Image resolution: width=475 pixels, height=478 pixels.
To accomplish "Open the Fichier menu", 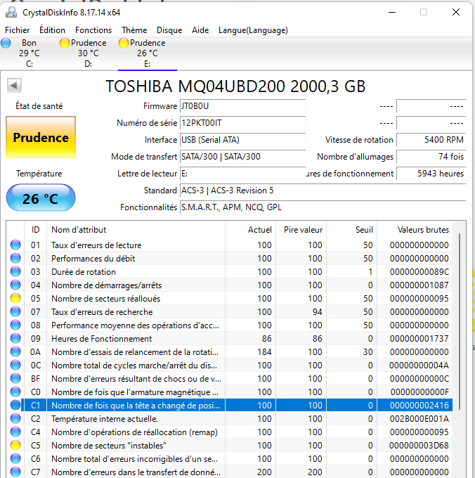I will [18, 30].
